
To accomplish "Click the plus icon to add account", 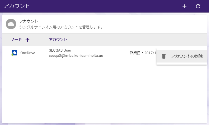I will pyautogui.click(x=184, y=6).
